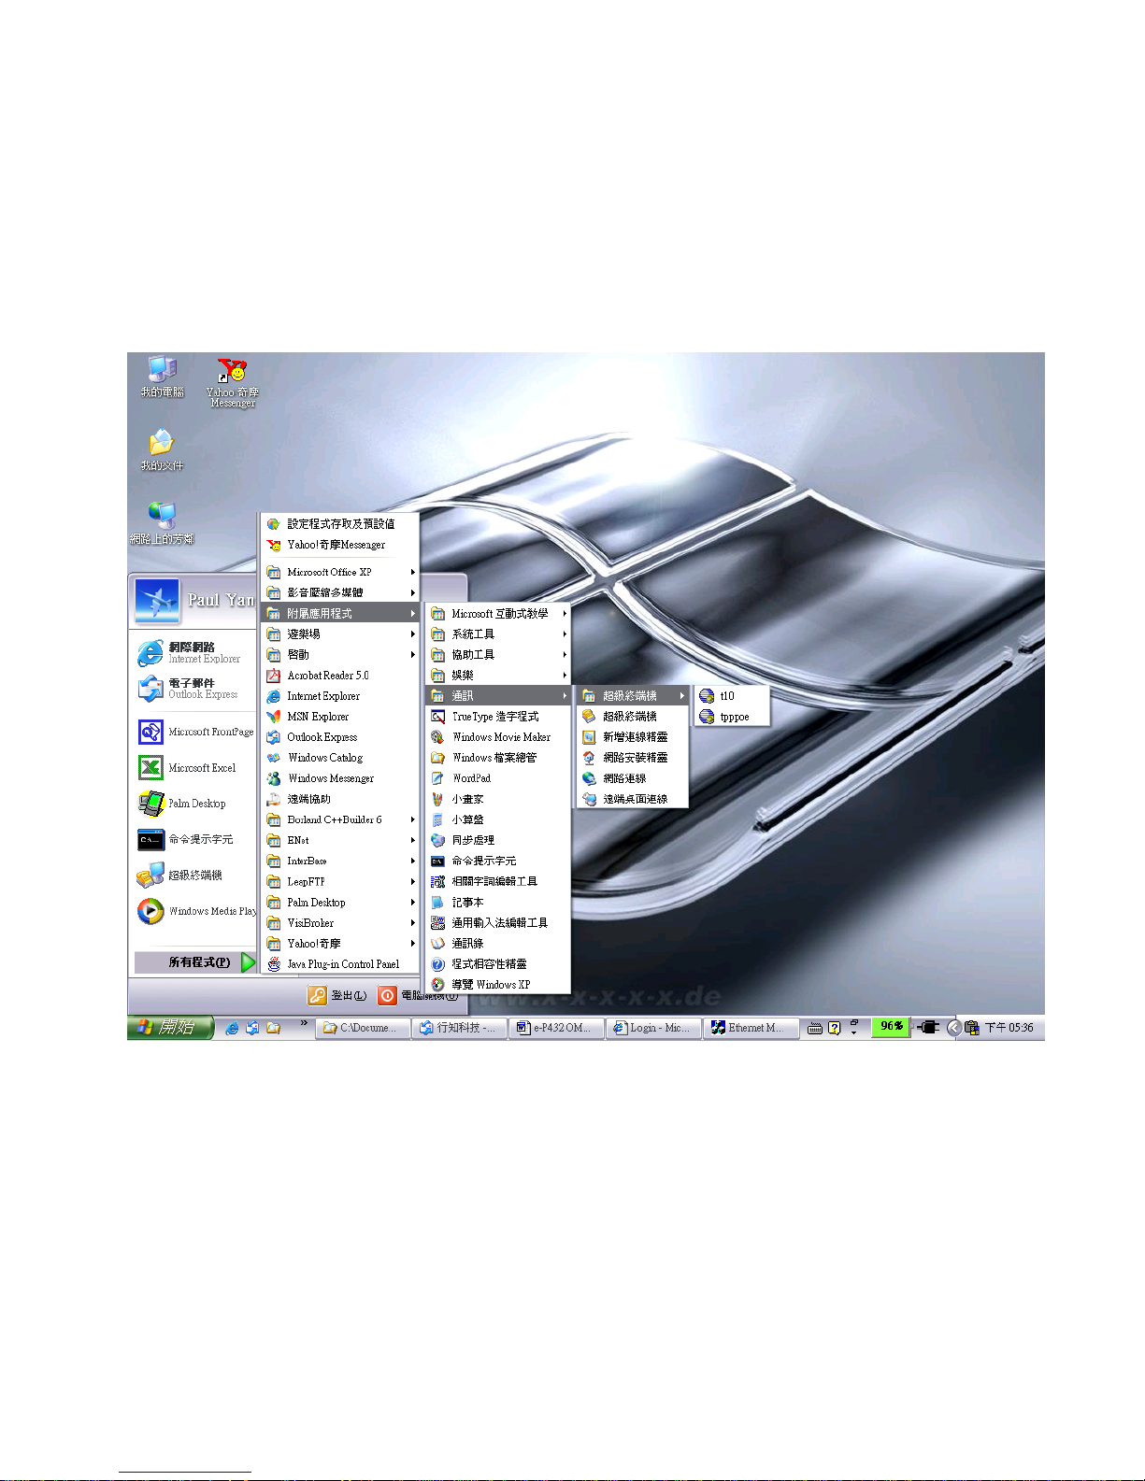
Task: Select 通訊 in the accessories menu
Action: click(x=498, y=696)
